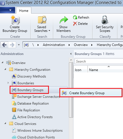Click the Windows Intune Subscriptions icon

coord(14,130)
